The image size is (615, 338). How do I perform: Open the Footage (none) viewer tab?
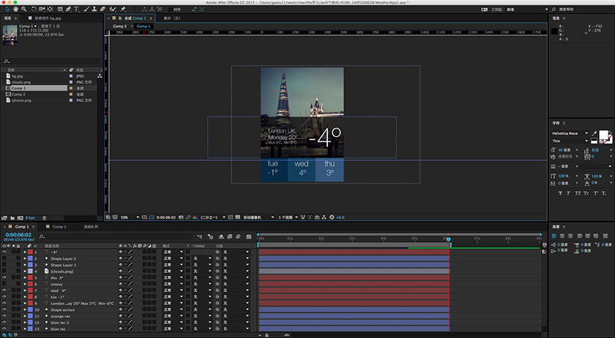172,18
